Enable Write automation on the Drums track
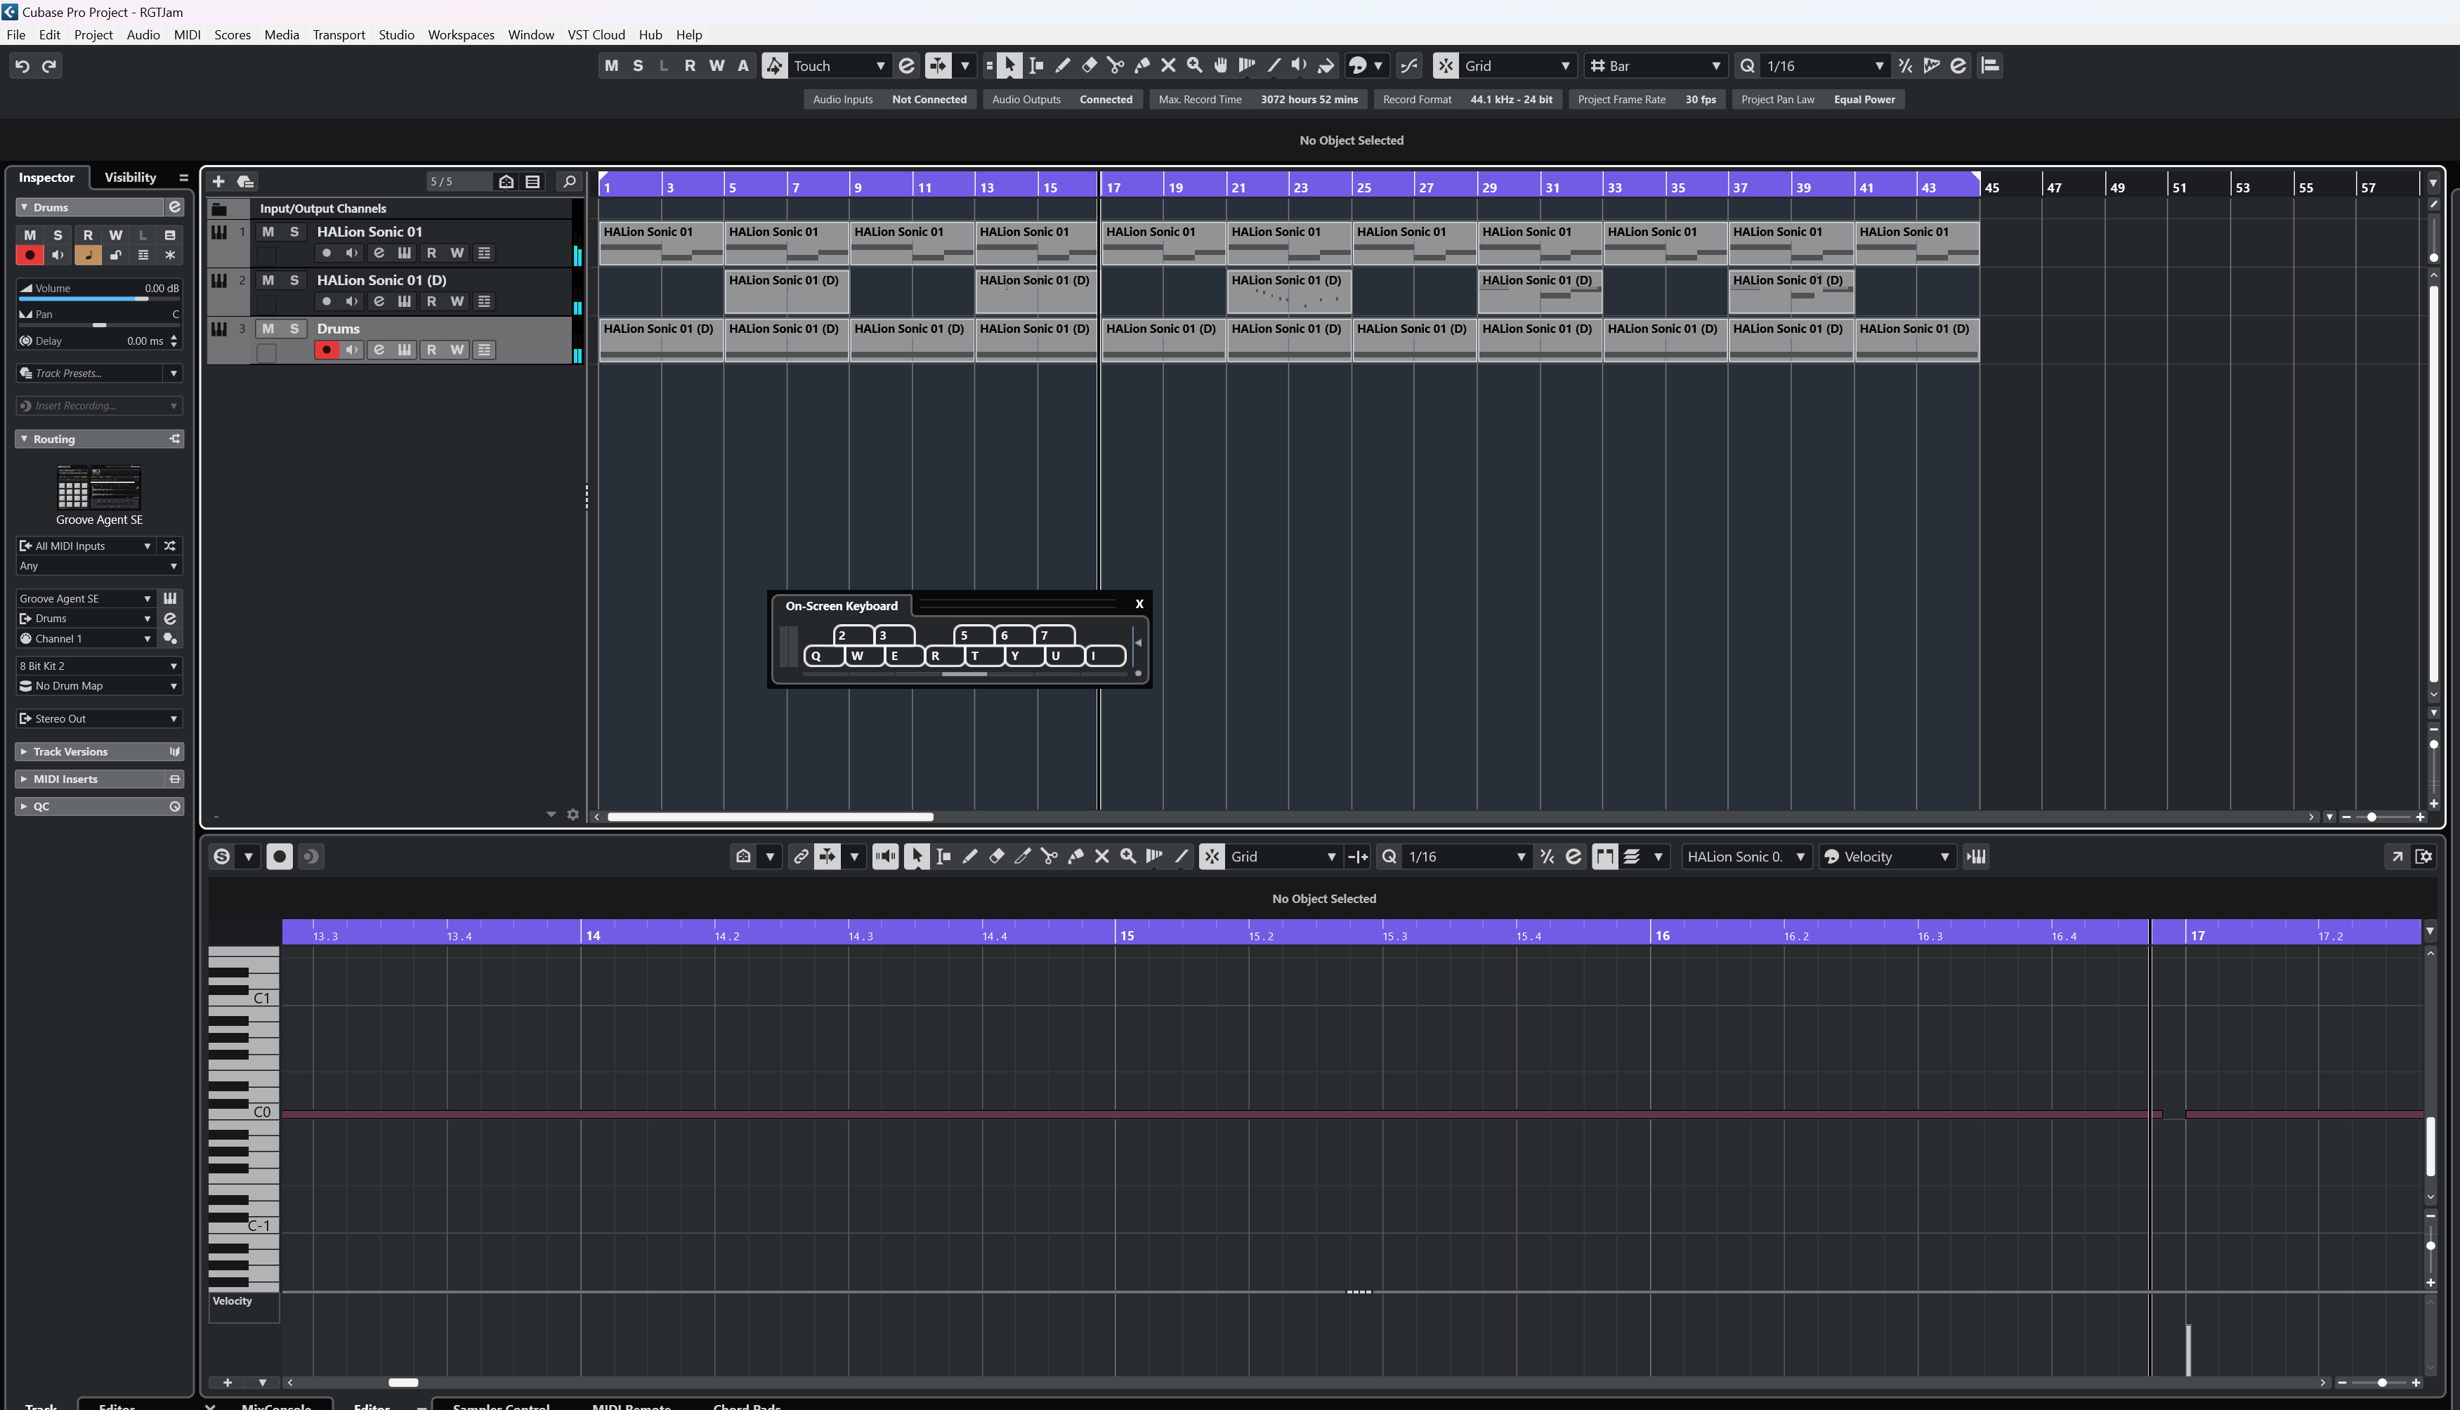This screenshot has height=1410, width=2460. click(x=457, y=350)
